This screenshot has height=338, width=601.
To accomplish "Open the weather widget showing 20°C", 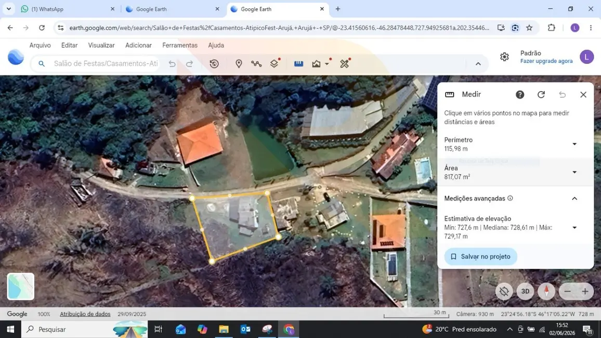I will pos(459,329).
